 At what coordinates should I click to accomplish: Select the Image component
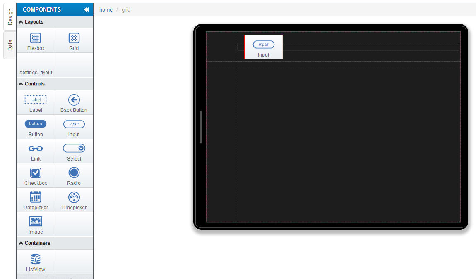click(x=36, y=225)
